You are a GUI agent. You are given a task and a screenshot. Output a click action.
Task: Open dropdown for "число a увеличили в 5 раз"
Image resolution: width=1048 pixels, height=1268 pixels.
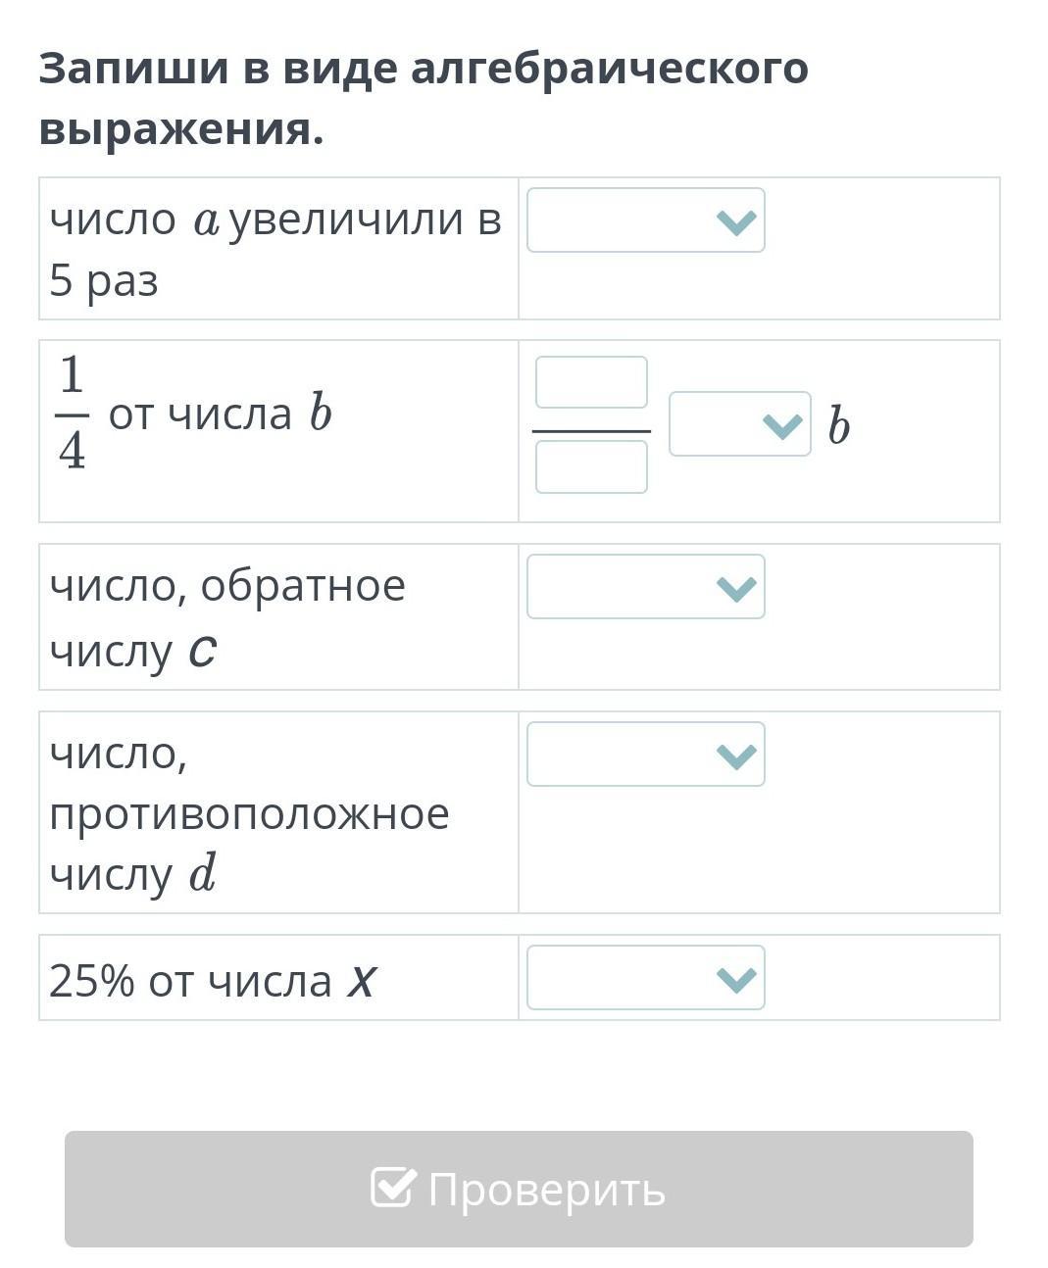[x=644, y=220]
